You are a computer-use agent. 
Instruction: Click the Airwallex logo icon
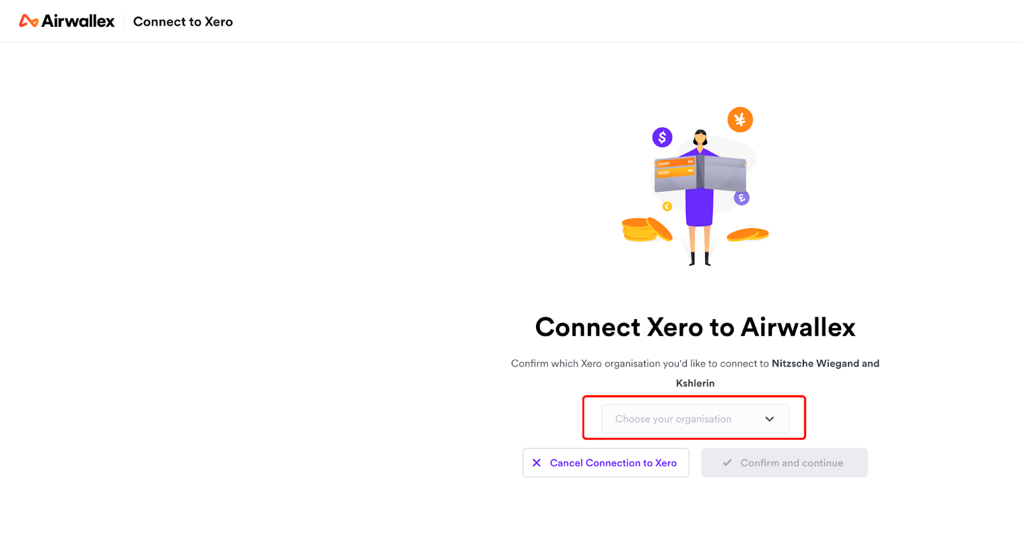29,21
